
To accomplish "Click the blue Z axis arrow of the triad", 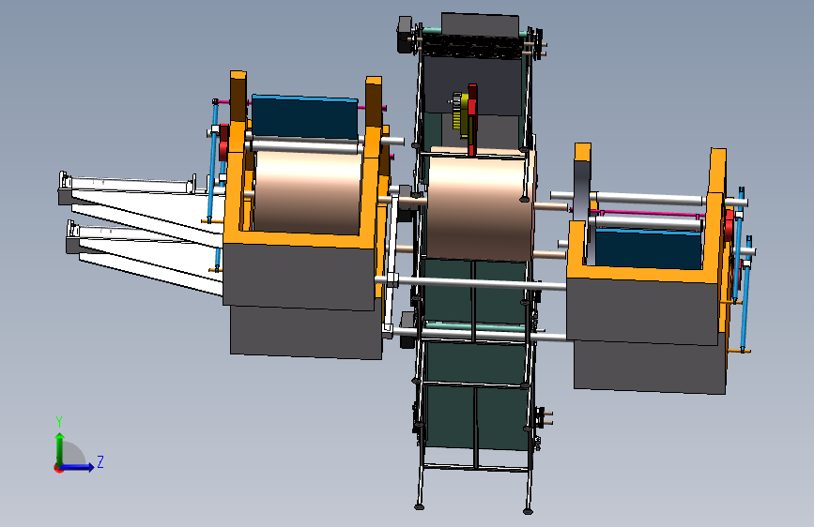I will tap(78, 467).
